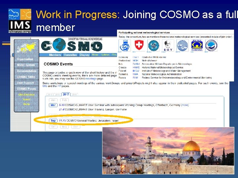Viewport: 238px width, 178px height.
Task: Click the 'Work in Progress:' slide title
Action: 78,15
